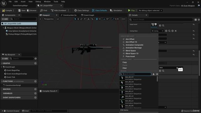Add a new macro with plus icon
The height and width of the screenshot is (113, 201).
(x=35, y=89)
